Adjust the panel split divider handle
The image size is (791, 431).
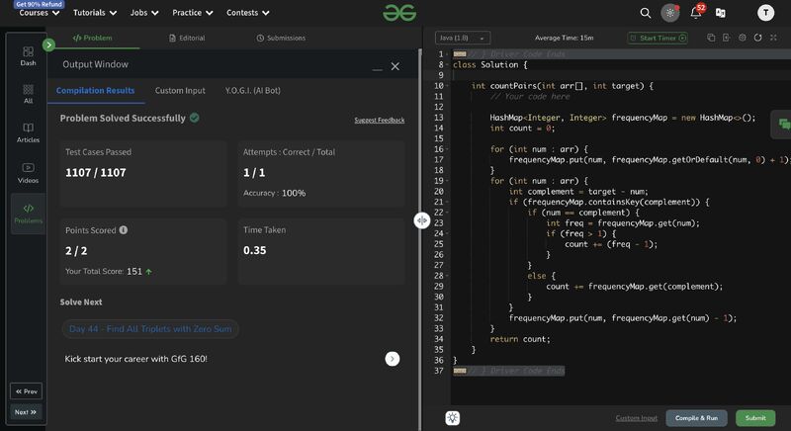[x=422, y=220]
